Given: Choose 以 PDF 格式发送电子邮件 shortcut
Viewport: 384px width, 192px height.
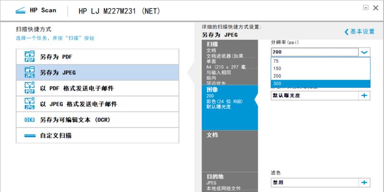Looking at the screenshot, I should pyautogui.click(x=97, y=88).
